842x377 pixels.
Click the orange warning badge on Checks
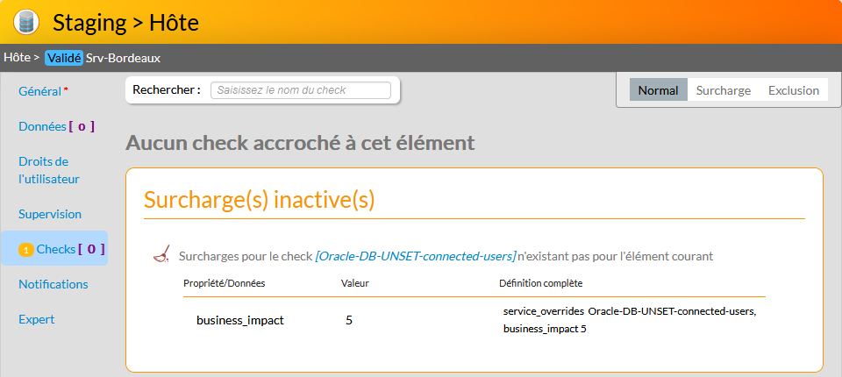(x=26, y=250)
